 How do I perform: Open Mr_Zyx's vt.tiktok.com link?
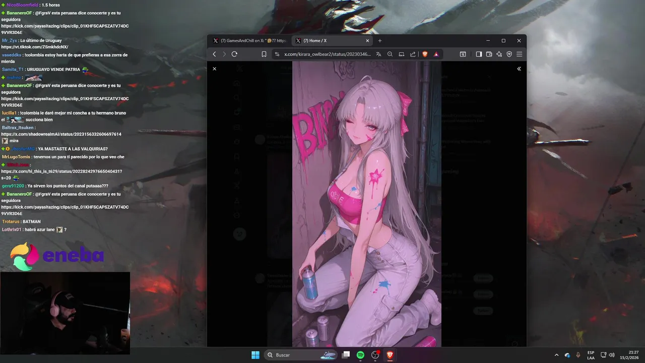35,47
